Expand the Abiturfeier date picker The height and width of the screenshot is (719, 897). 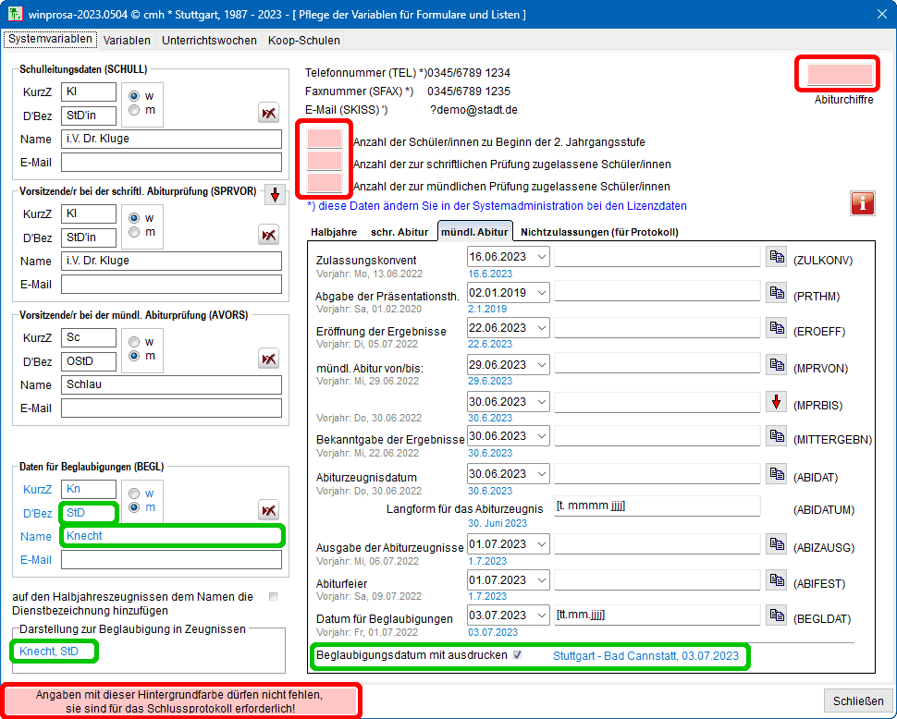tap(541, 580)
